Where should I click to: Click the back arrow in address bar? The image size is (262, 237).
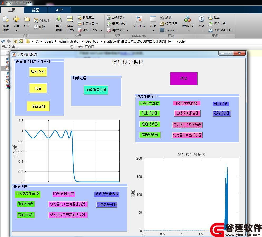3,41
